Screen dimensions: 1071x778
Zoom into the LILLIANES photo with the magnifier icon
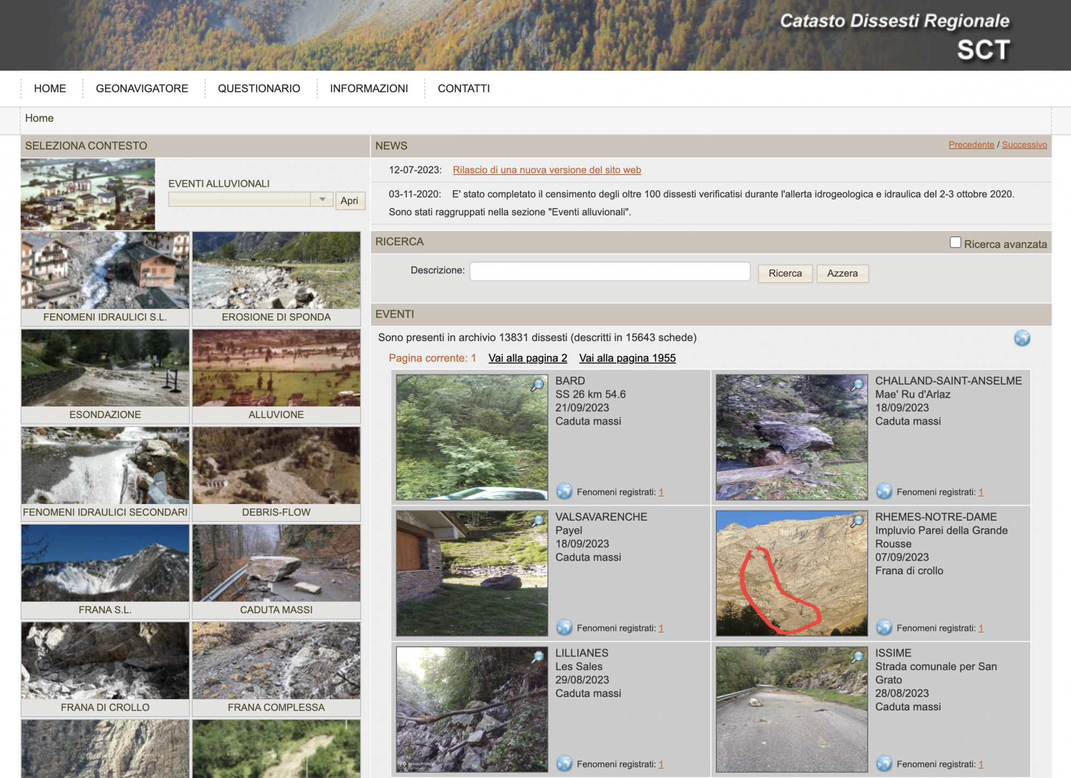pos(537,658)
